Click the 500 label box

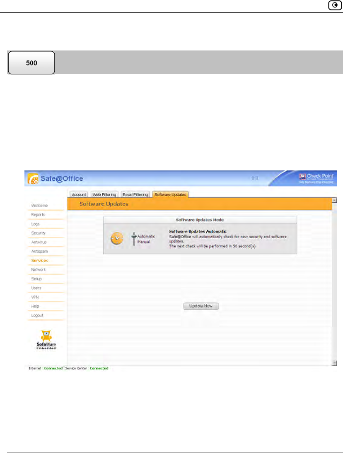tap(31, 63)
